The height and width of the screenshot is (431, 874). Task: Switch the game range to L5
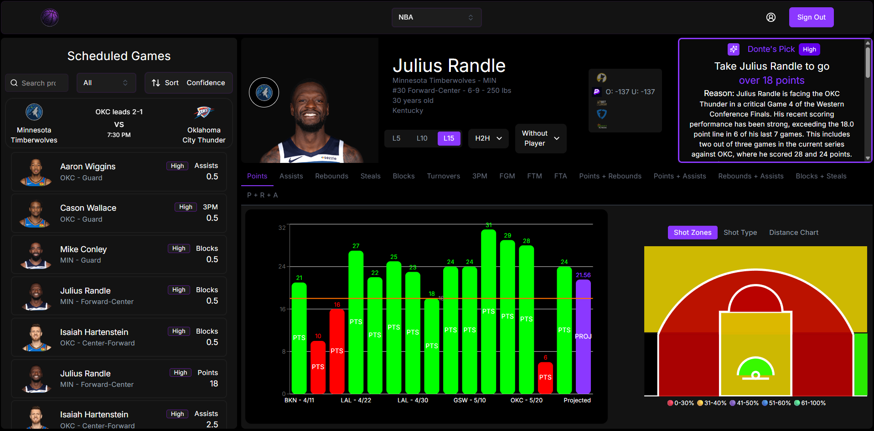(x=396, y=138)
